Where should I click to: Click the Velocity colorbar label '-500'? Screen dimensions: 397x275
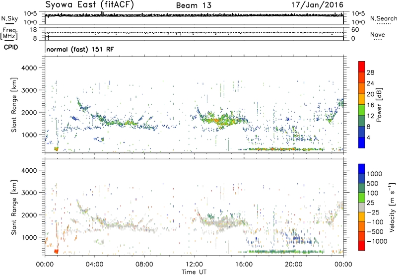coord(375,231)
